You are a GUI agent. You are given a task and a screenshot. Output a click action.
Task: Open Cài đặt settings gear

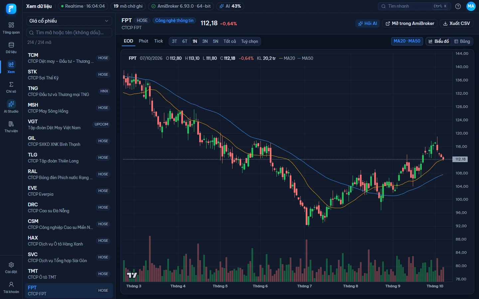tap(11, 267)
